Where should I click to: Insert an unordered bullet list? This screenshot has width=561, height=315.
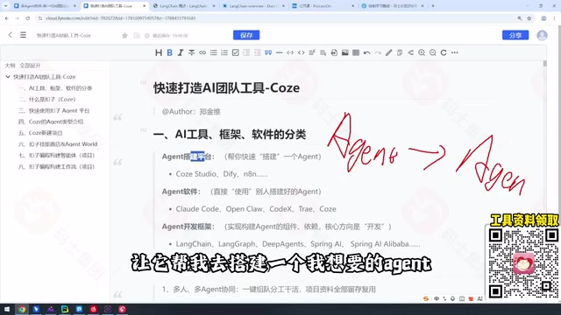tap(214, 52)
